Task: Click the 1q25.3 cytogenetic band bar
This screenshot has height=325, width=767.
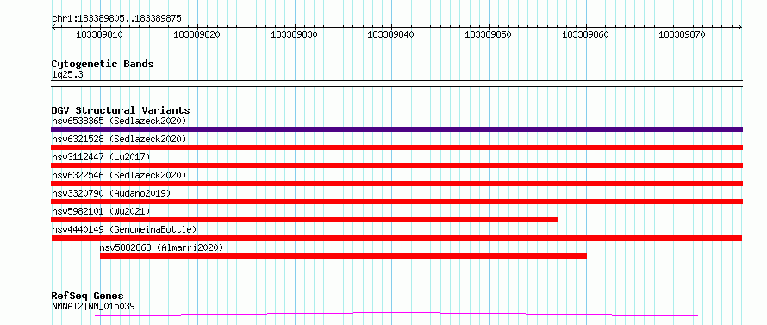Action: click(396, 84)
